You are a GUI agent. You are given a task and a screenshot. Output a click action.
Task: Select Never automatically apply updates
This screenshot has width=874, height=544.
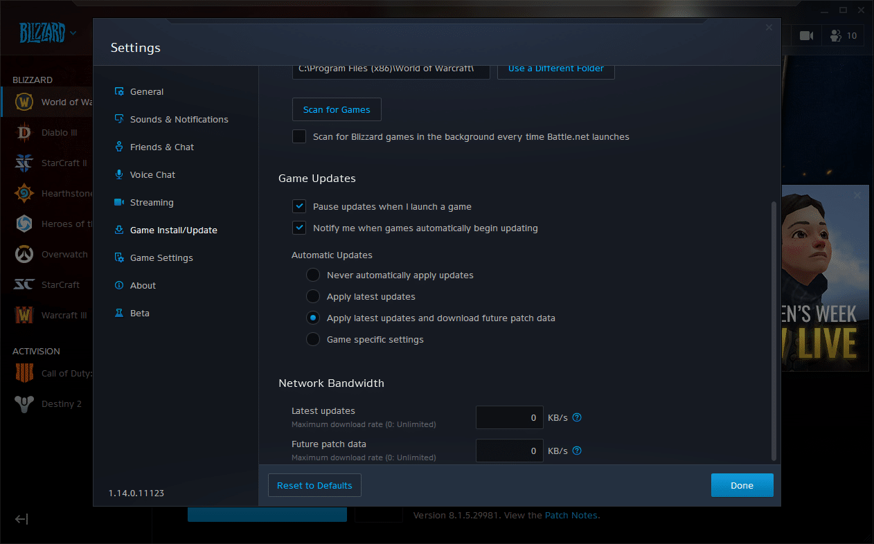click(x=313, y=275)
